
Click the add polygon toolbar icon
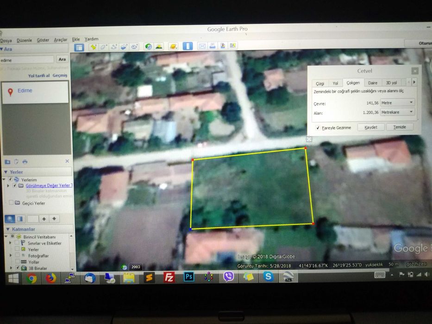(104, 47)
